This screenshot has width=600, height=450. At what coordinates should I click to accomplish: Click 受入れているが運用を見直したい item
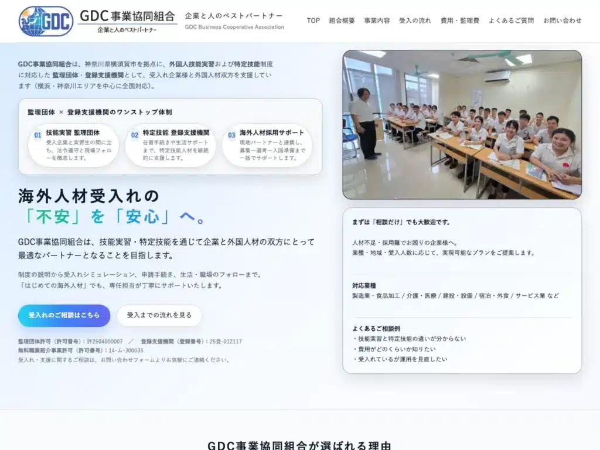tap(400, 359)
